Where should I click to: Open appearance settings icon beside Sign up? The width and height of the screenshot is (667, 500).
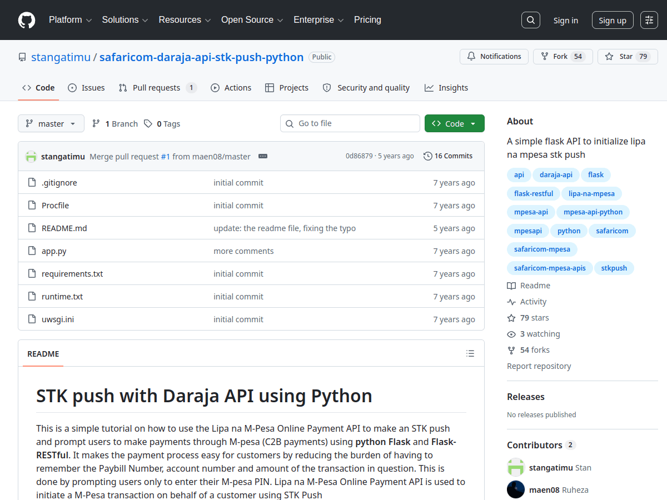(649, 20)
